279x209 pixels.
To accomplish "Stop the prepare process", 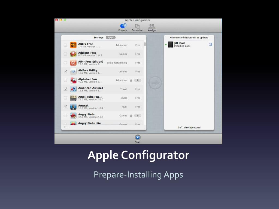I will (138, 139).
